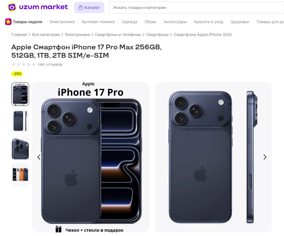
Task: Open the Бытовая техника category menu
Action: (x=98, y=22)
